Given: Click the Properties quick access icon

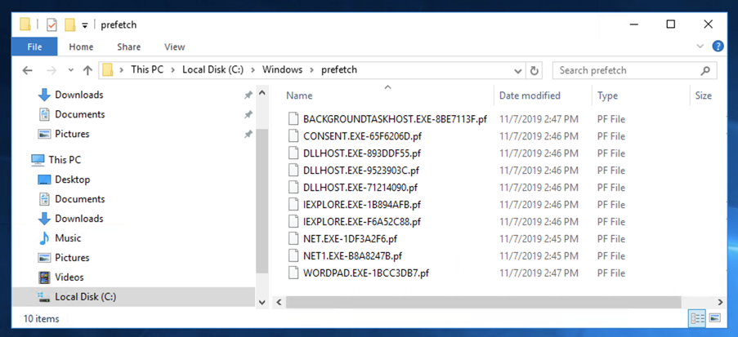Looking at the screenshot, I should point(51,24).
